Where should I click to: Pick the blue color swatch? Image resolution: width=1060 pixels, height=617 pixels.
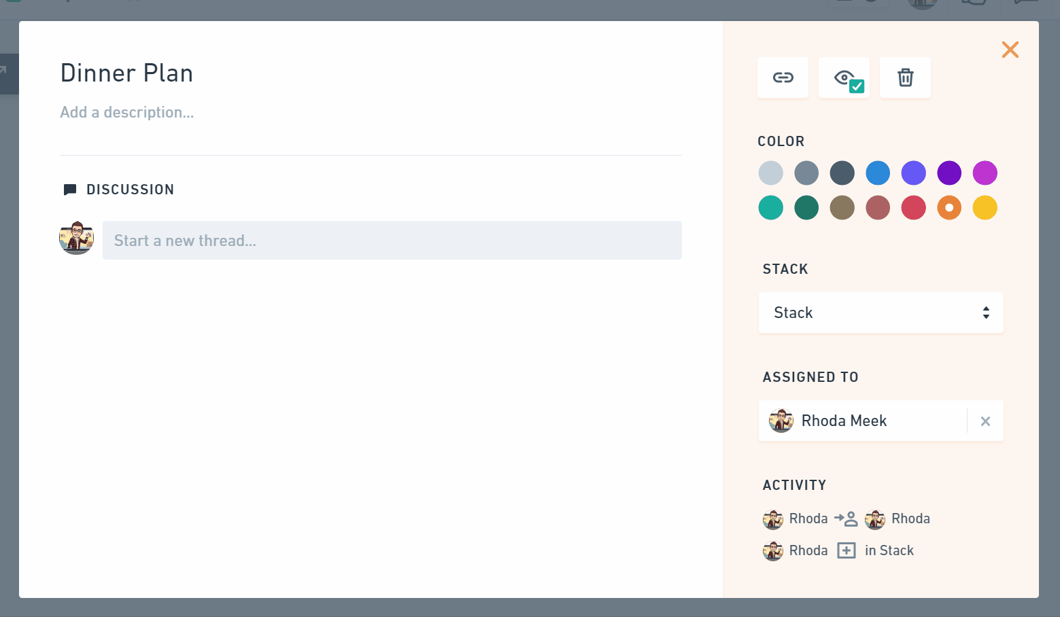click(878, 173)
